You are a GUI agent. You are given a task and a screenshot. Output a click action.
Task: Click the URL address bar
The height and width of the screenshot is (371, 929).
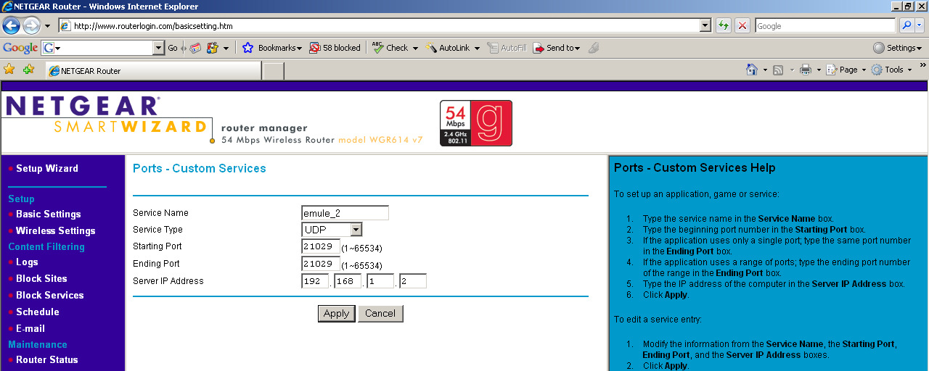click(385, 26)
